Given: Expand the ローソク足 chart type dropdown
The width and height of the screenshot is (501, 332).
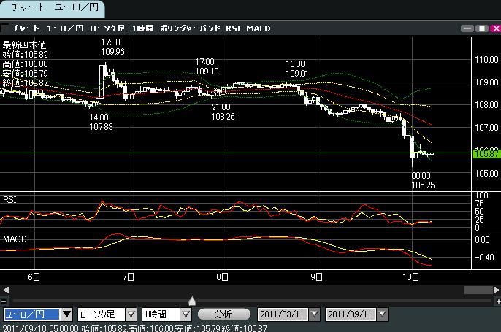Looking at the screenshot, I should 131,314.
